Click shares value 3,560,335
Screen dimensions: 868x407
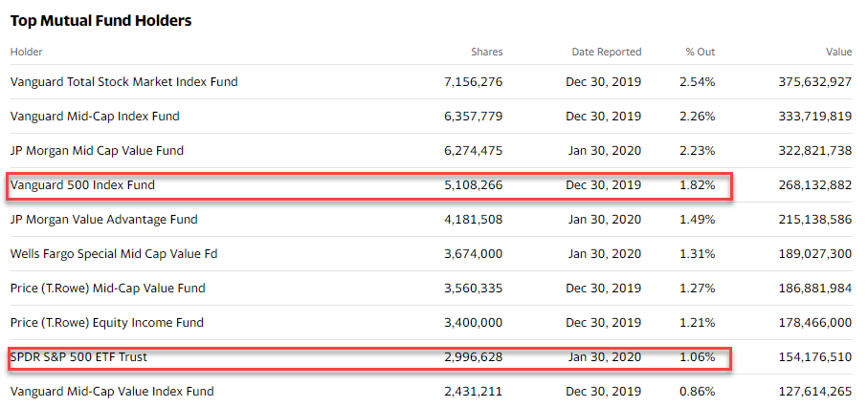pyautogui.click(x=474, y=289)
